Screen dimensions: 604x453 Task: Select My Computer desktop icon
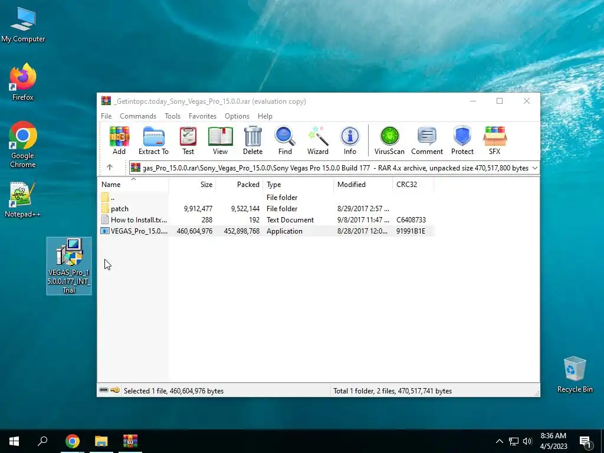(23, 24)
